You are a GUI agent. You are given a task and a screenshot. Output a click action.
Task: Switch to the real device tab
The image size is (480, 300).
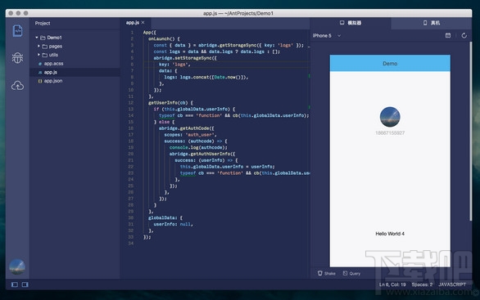432,23
